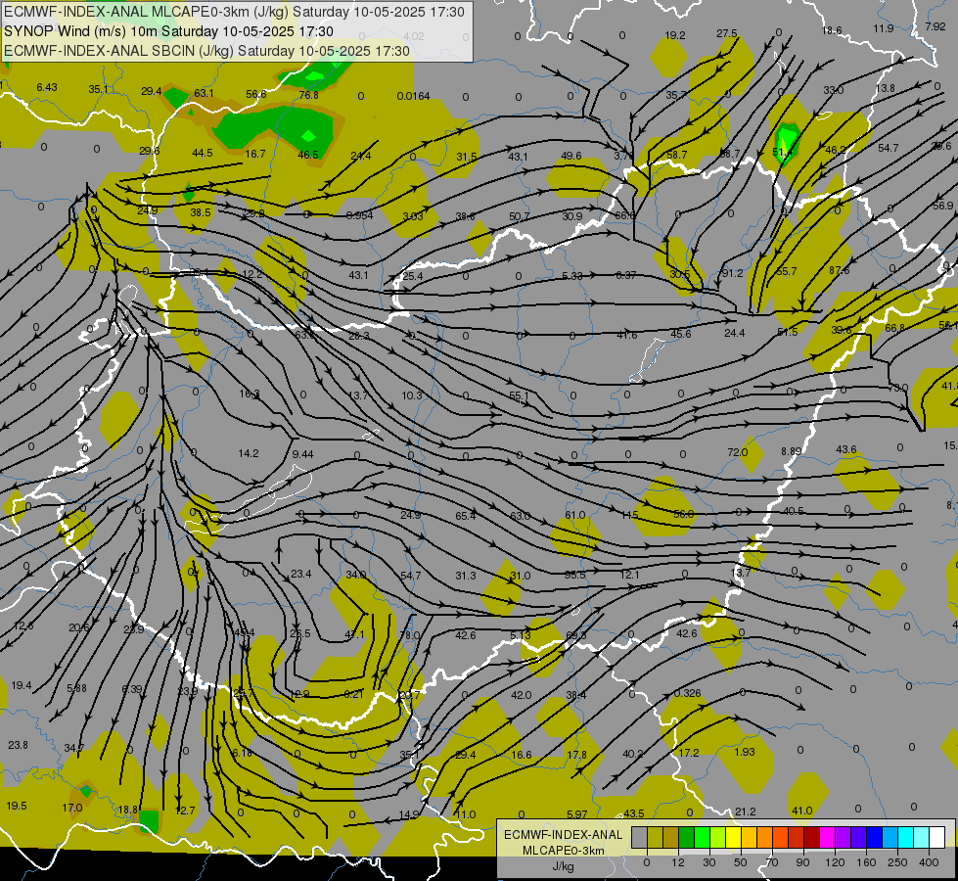The image size is (958, 881).
Task: Click the map value 33.0
Action: click(x=834, y=90)
